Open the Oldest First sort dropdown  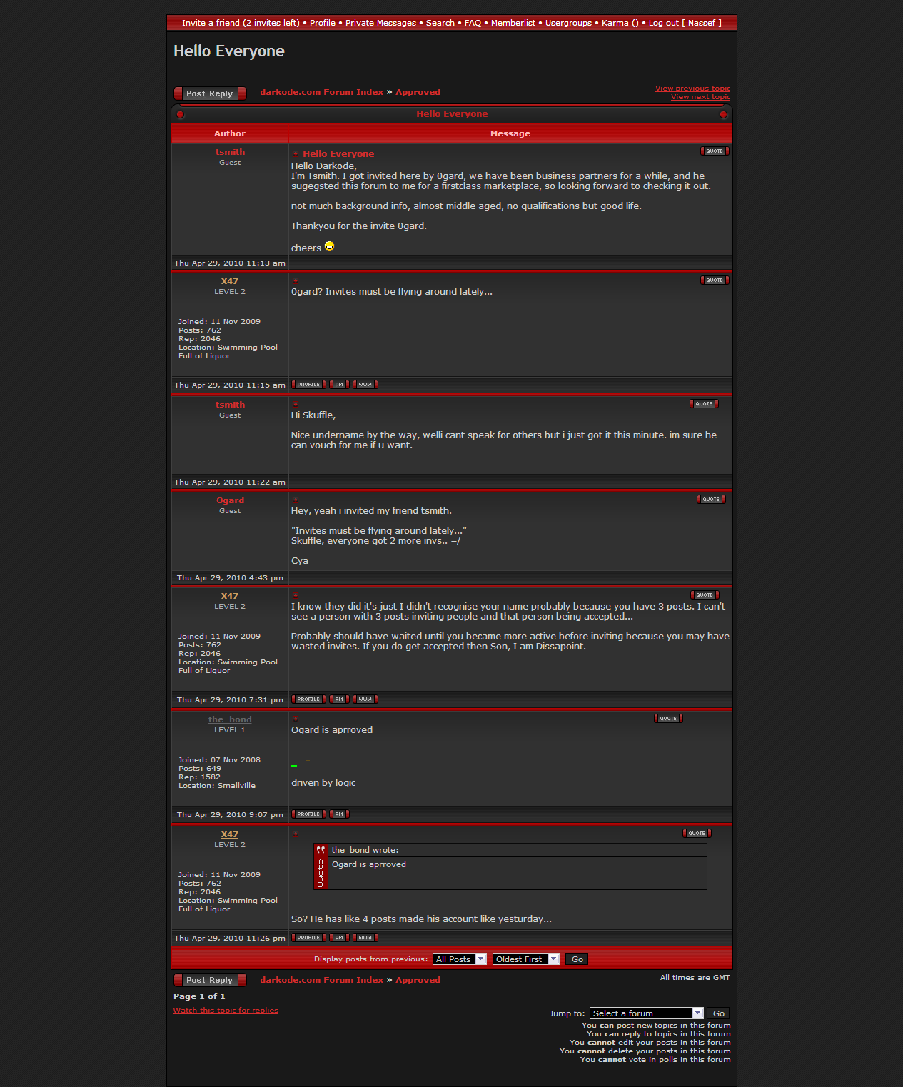point(525,959)
